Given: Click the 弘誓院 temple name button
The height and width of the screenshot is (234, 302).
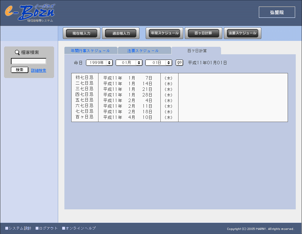Looking at the screenshot, I should [277, 12].
